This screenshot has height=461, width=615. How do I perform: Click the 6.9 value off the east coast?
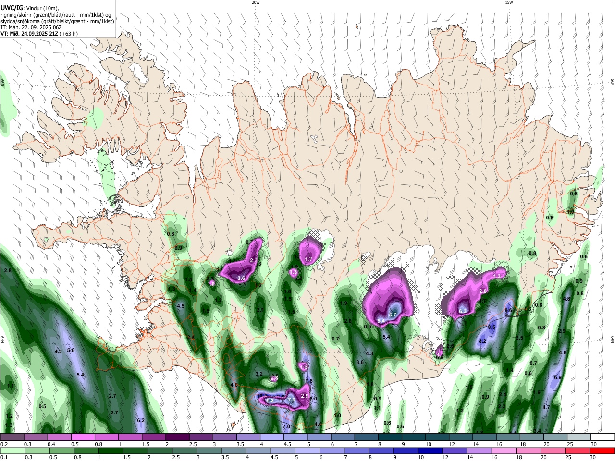[x=558, y=377]
